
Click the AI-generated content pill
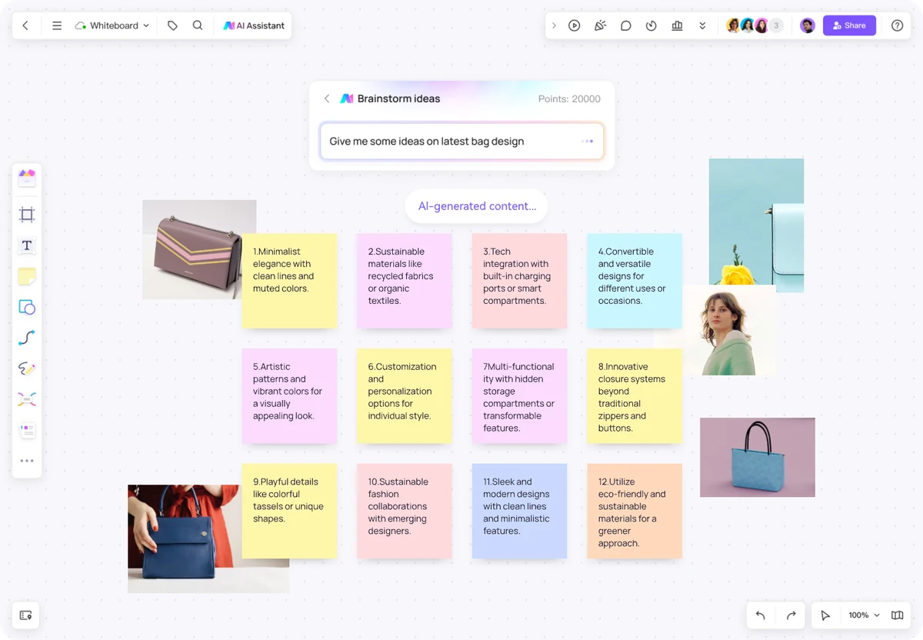coord(477,206)
